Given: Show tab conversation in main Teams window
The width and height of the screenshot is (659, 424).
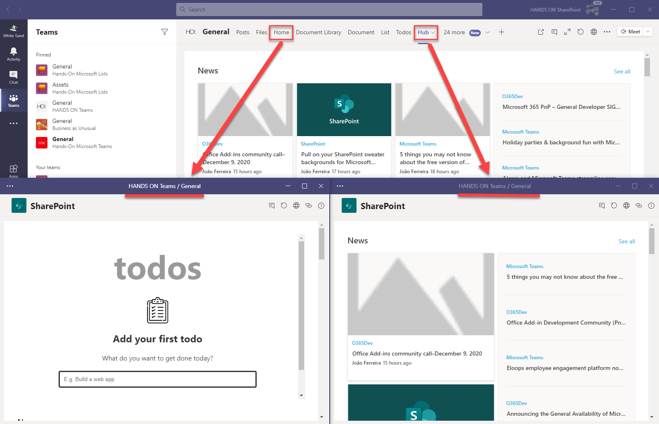Looking at the screenshot, I should click(554, 32).
